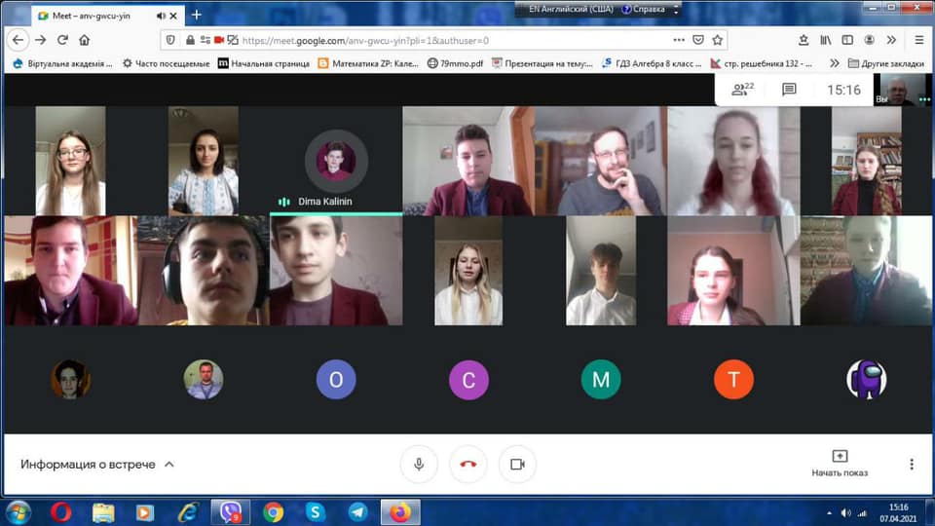Click 'Справка' help in language bar
The width and height of the screenshot is (935, 526).
point(644,9)
